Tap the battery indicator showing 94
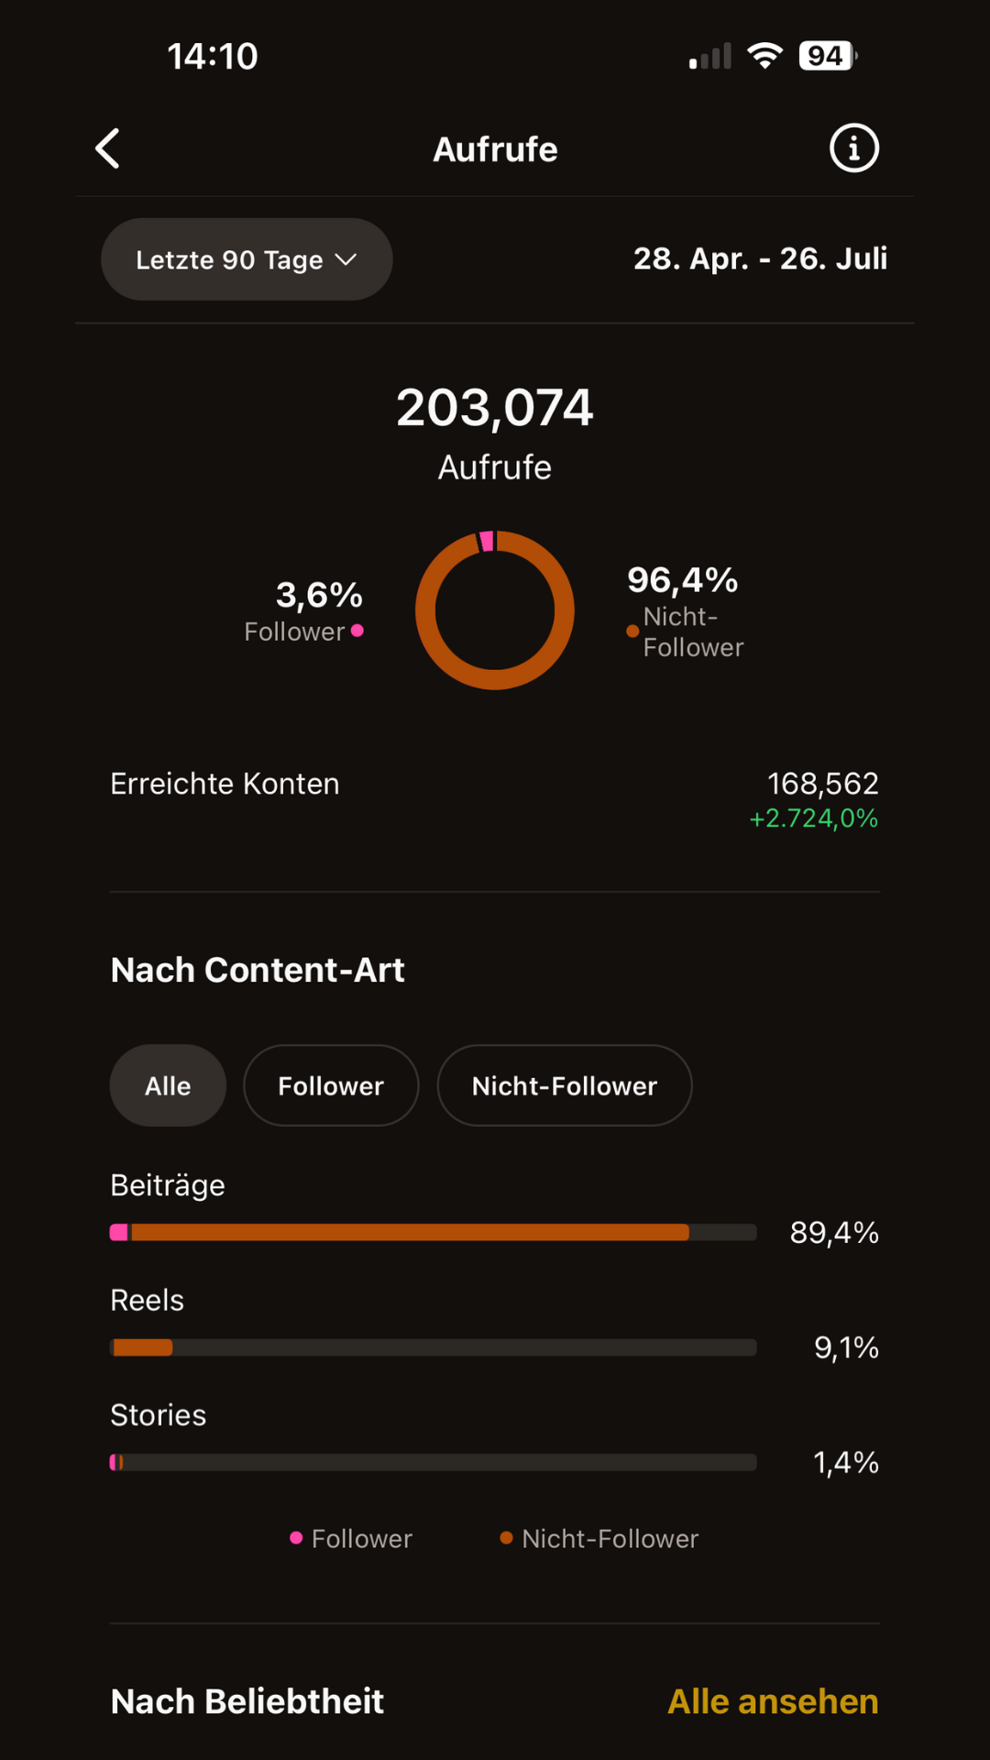This screenshot has width=990, height=1760. click(827, 56)
